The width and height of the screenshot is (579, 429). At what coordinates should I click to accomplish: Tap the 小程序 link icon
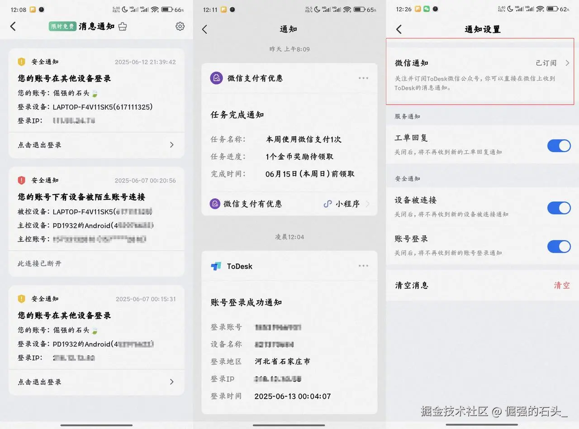point(327,204)
